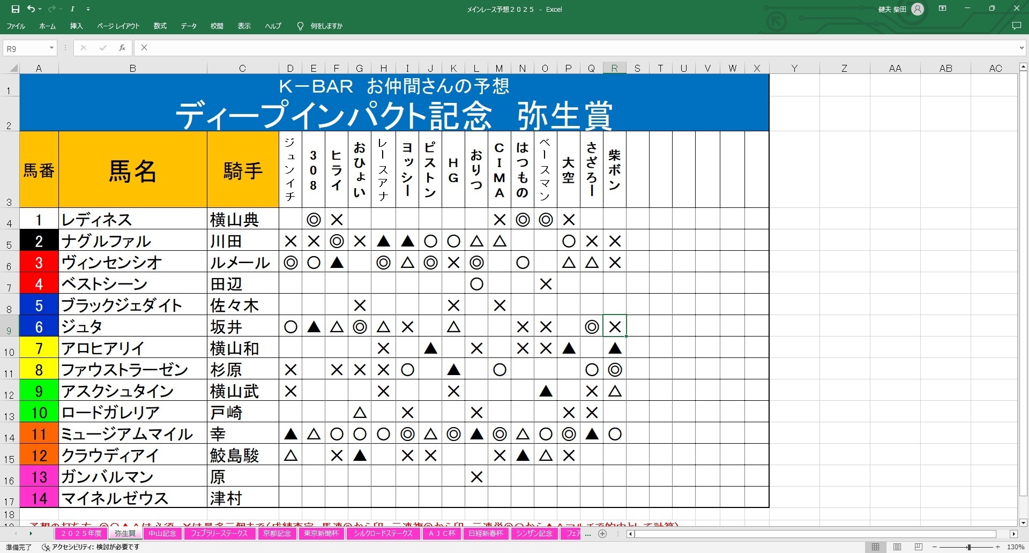Select horse number 14 cell
Image resolution: width=1029 pixels, height=553 pixels.
[39, 498]
